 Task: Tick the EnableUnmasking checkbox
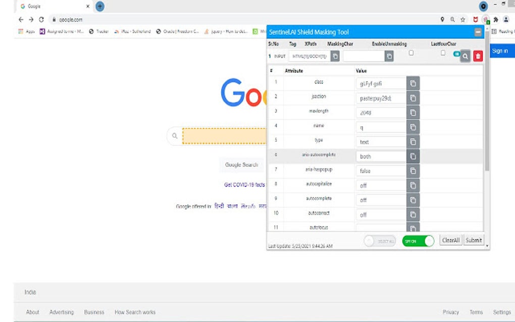[411, 52]
